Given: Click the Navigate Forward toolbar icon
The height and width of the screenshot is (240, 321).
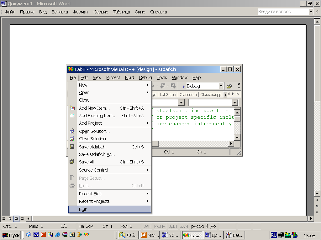Looking at the screenshot, I should click(173, 86).
